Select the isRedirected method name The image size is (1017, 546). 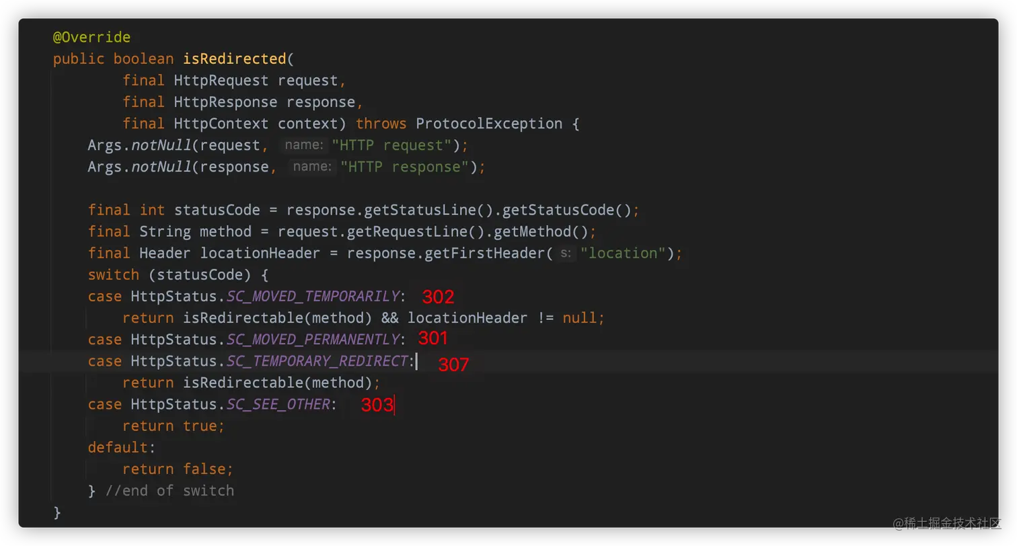point(235,58)
